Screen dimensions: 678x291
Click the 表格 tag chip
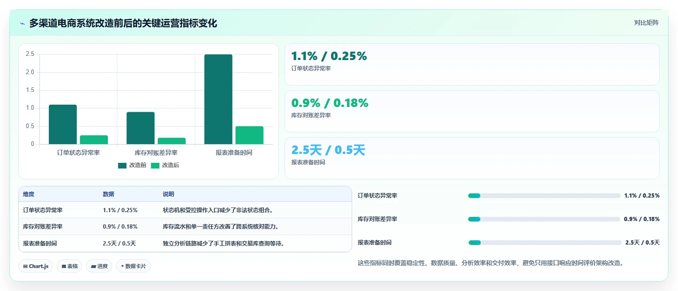click(x=69, y=266)
